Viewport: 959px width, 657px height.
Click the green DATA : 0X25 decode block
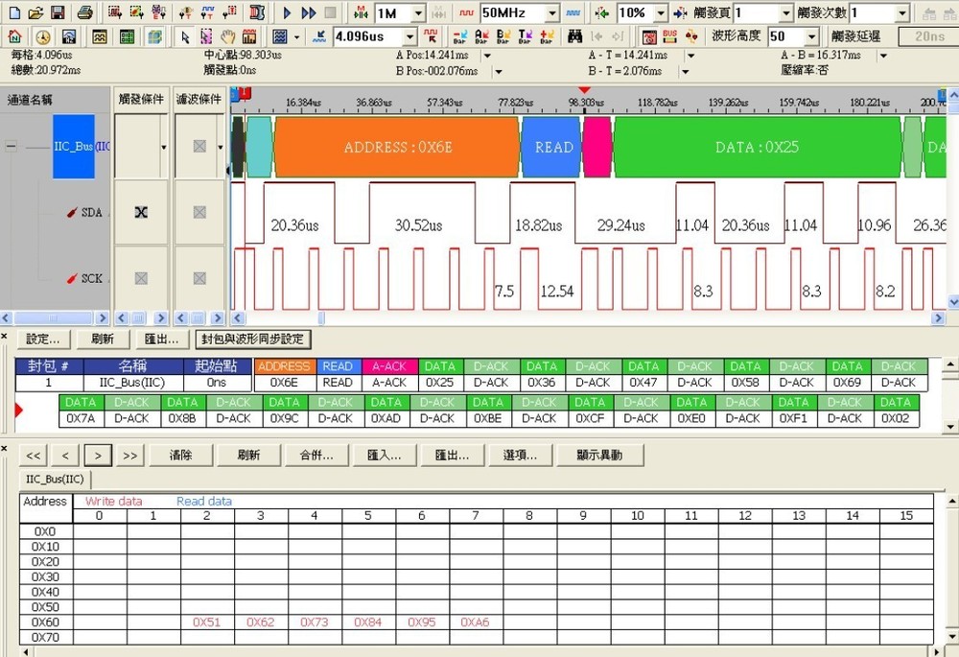758,147
